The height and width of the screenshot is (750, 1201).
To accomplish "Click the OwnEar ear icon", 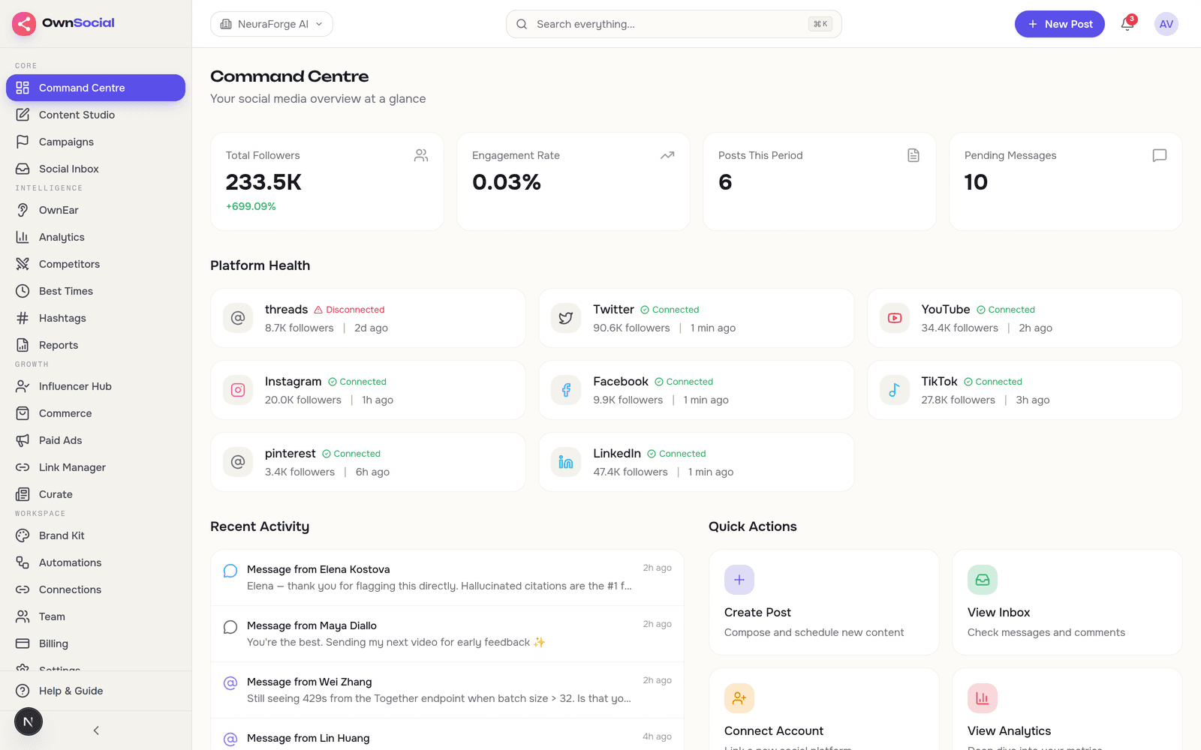I will tap(23, 210).
